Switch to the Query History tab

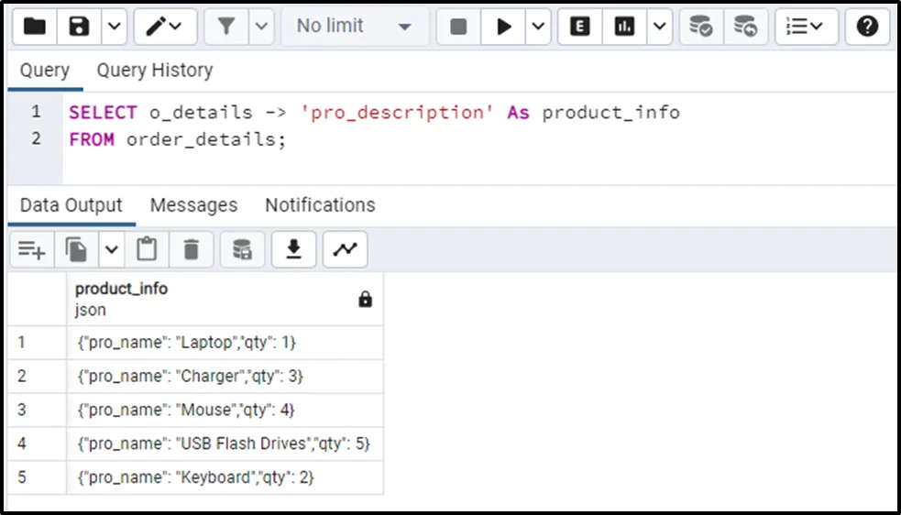pyautogui.click(x=154, y=71)
